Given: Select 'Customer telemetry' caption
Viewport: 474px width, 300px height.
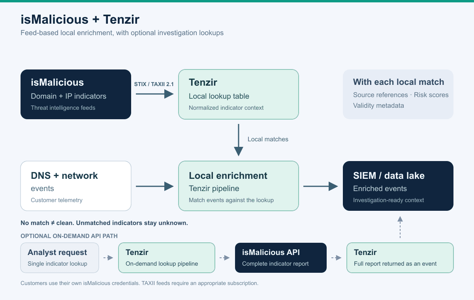Looking at the screenshot, I should (x=56, y=200).
